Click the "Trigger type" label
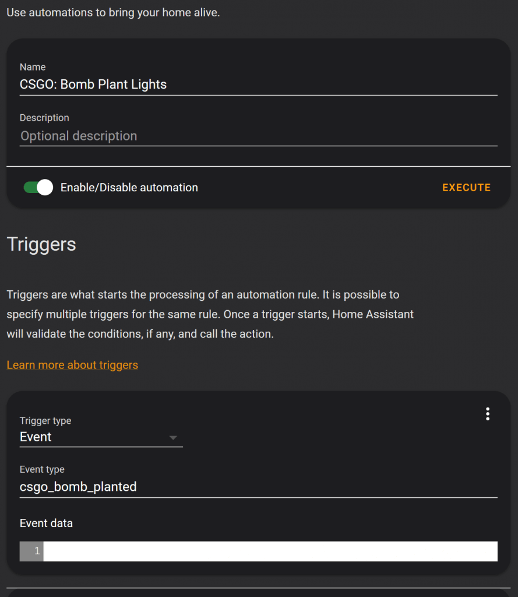518x597 pixels. coord(45,421)
